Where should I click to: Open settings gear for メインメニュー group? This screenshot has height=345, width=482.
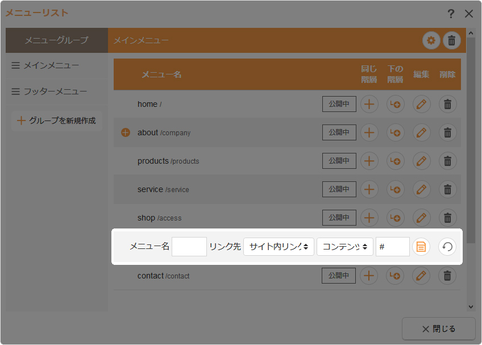coord(431,40)
